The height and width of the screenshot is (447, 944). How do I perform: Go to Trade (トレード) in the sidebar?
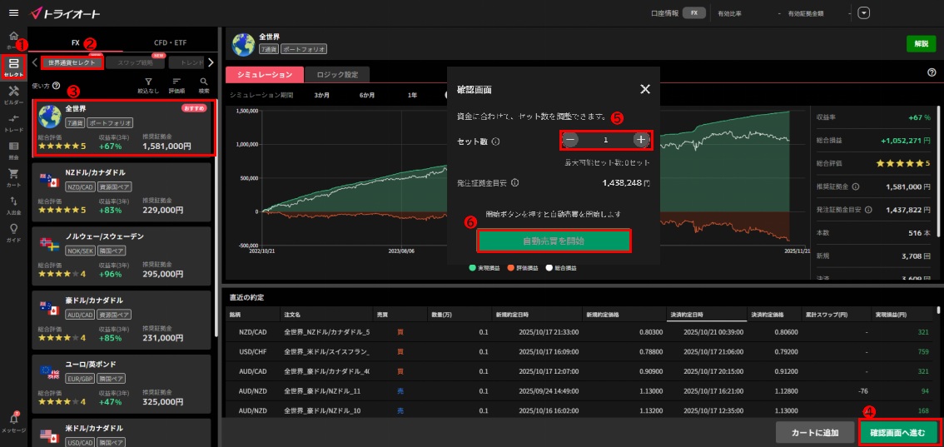(x=13, y=122)
